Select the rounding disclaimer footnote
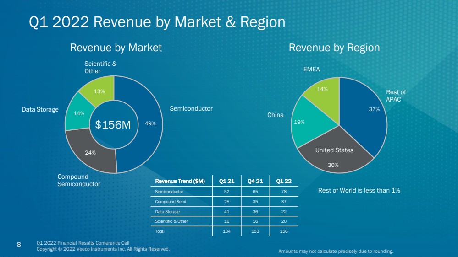The height and width of the screenshot is (257, 458). pos(336,251)
